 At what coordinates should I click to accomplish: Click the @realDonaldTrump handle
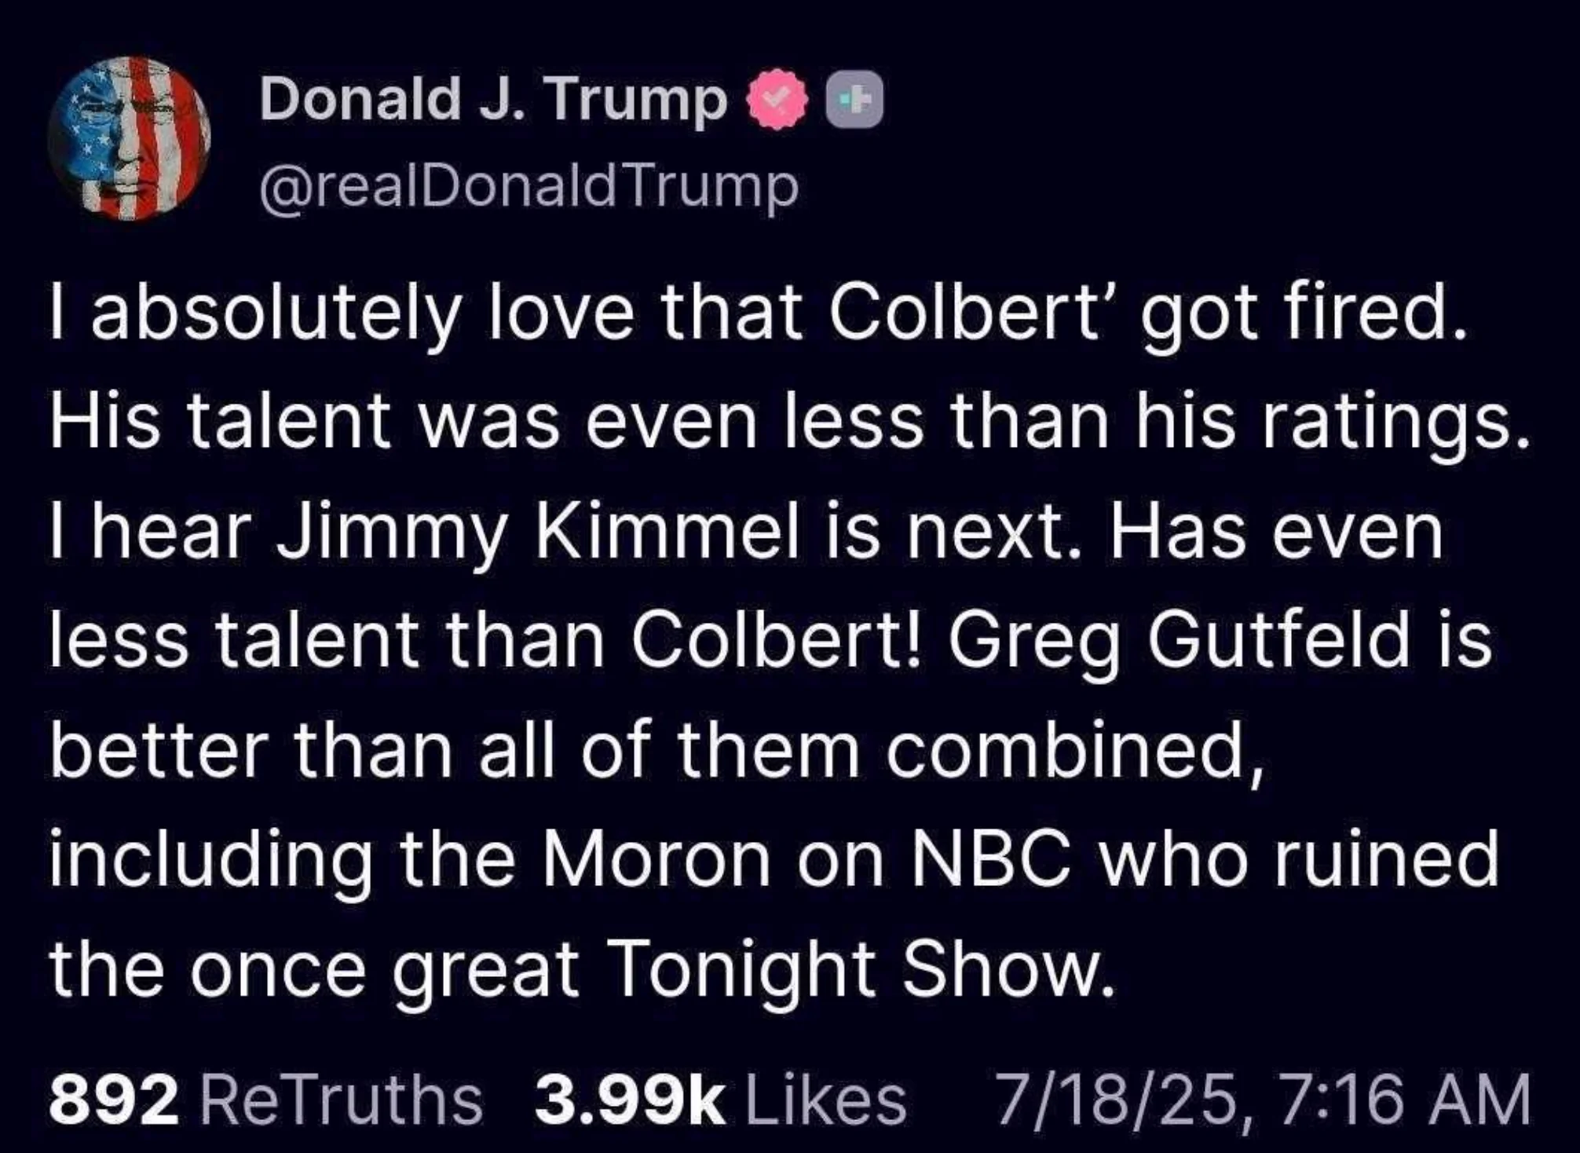coord(530,187)
